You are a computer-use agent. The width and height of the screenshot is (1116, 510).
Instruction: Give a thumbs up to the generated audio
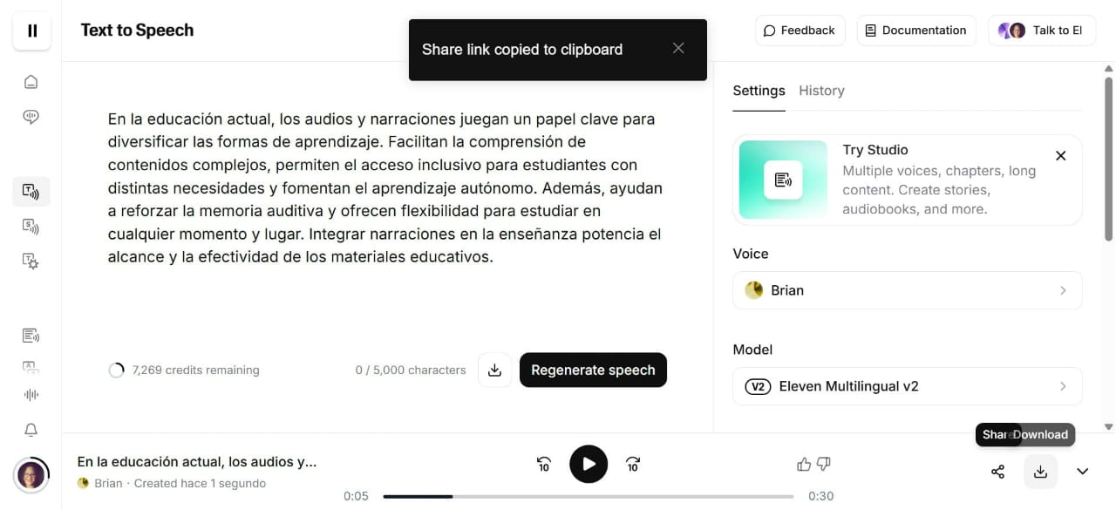point(803,464)
